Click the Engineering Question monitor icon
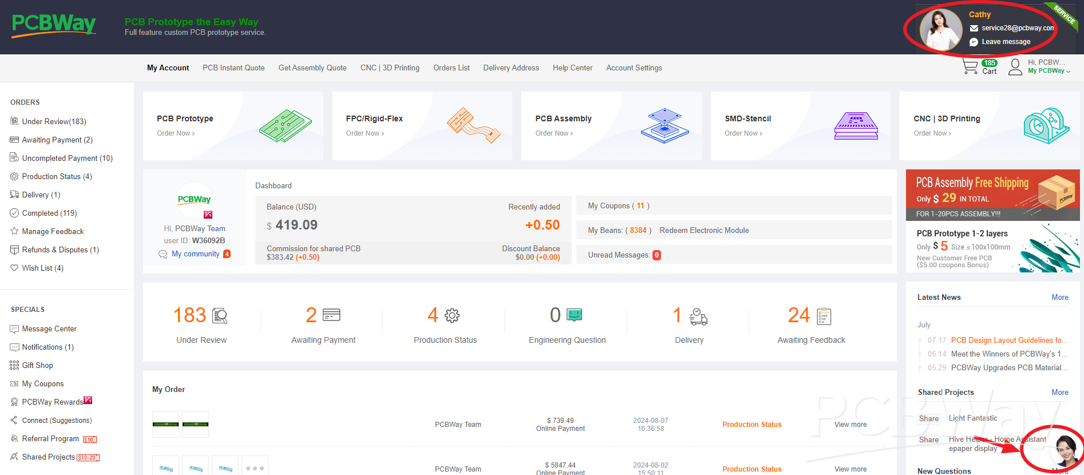 [574, 315]
